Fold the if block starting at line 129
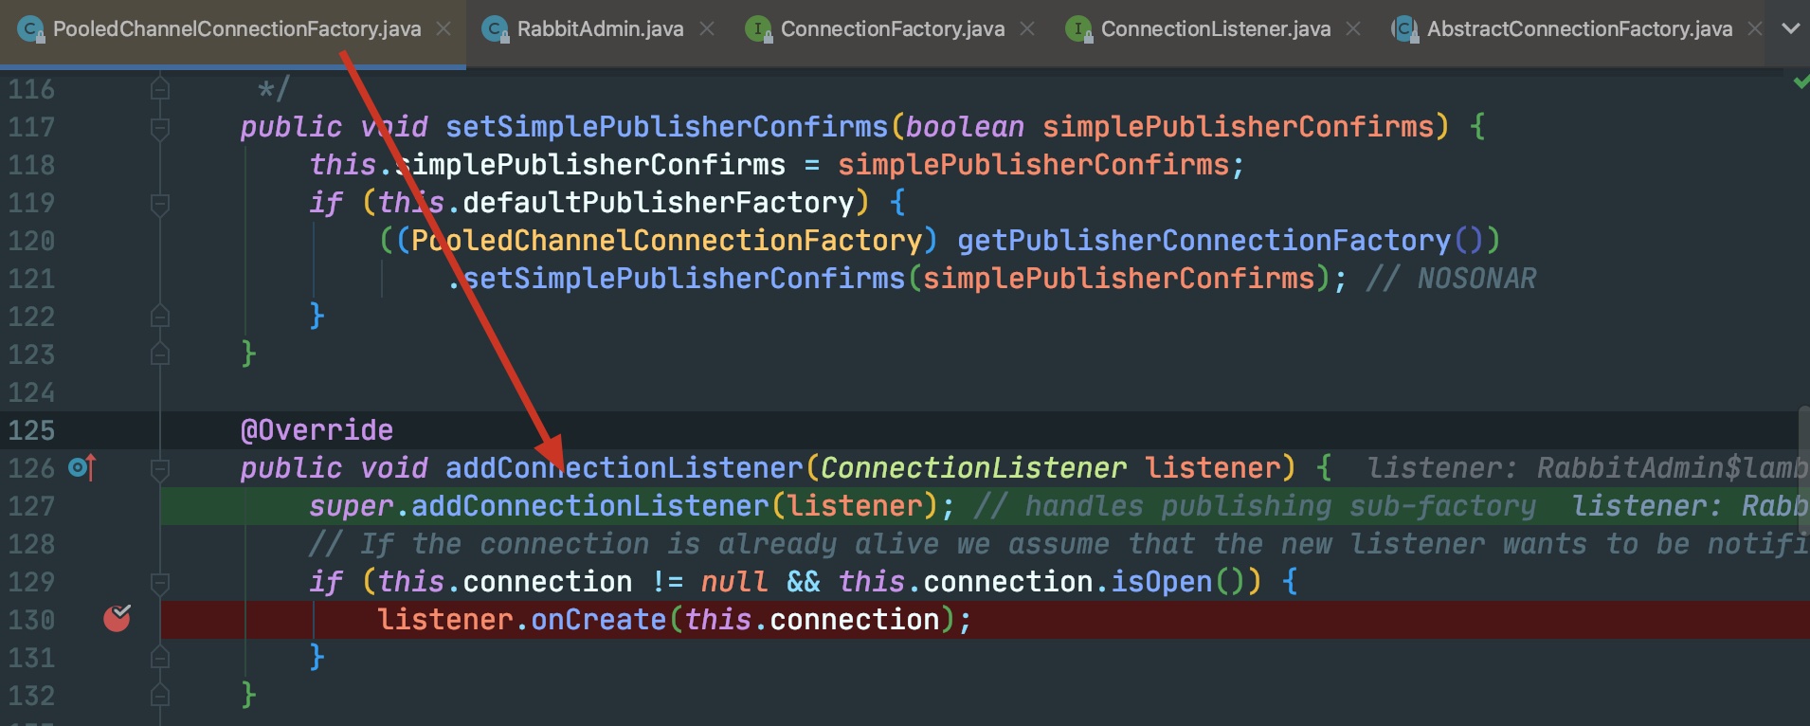The height and width of the screenshot is (726, 1810). coord(160,582)
